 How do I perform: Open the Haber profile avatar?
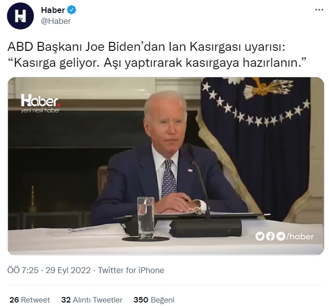tap(20, 16)
